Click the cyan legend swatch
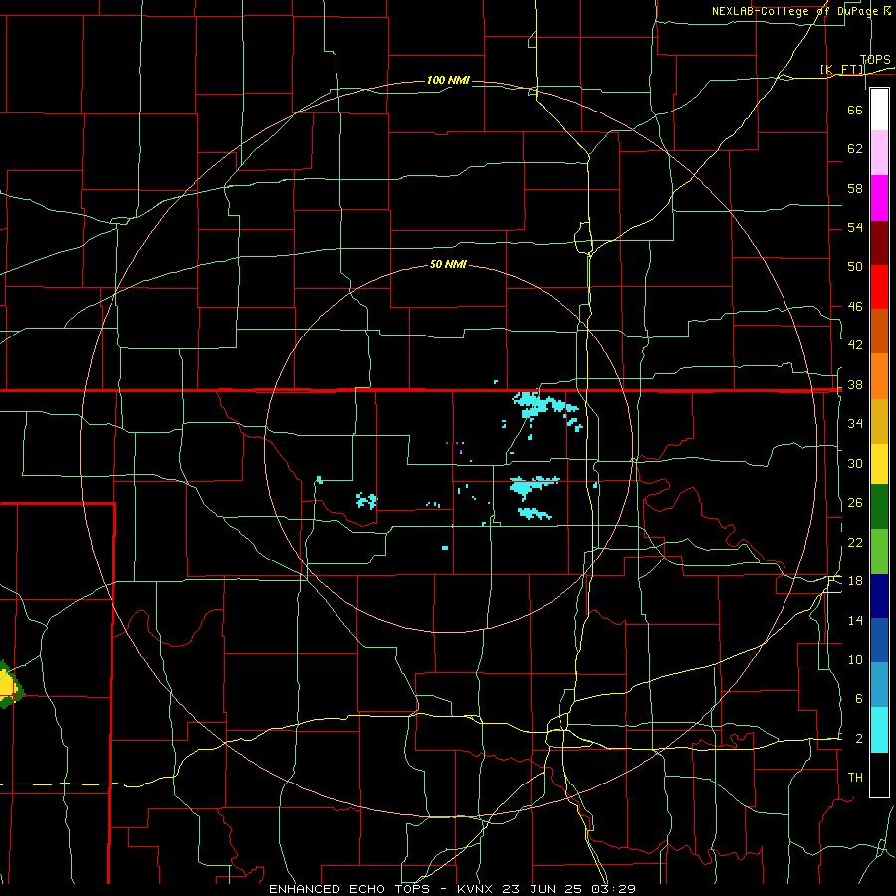 coord(879,730)
